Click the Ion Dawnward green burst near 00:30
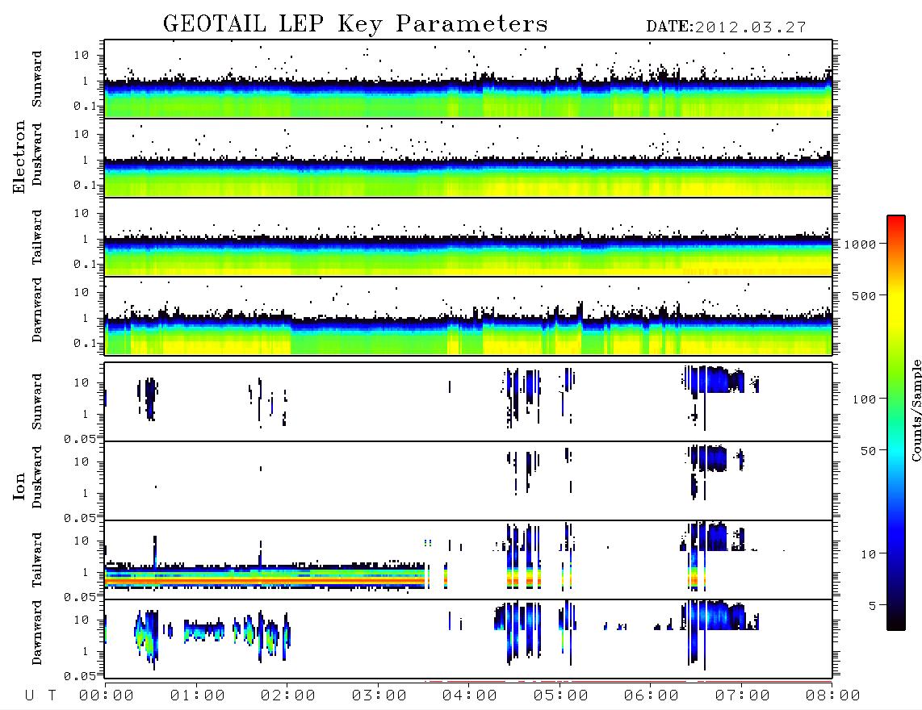 coord(145,637)
